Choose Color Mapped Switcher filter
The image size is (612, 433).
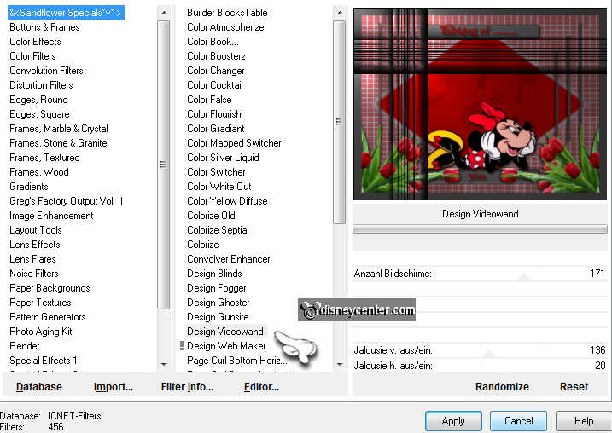click(234, 143)
